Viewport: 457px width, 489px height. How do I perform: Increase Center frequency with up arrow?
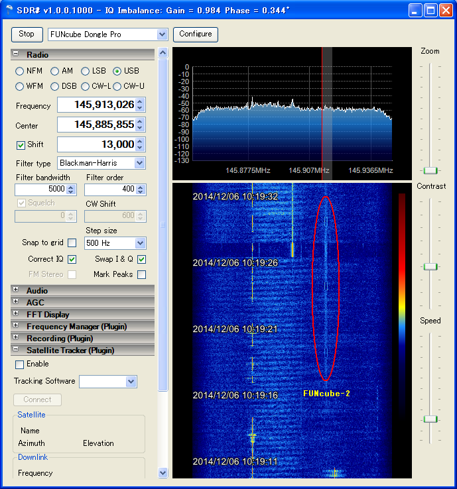140,122
